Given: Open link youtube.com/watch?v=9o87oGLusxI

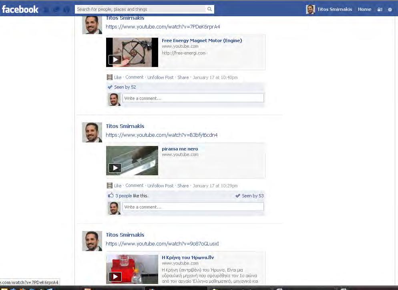Looking at the screenshot, I should pos(162,244).
